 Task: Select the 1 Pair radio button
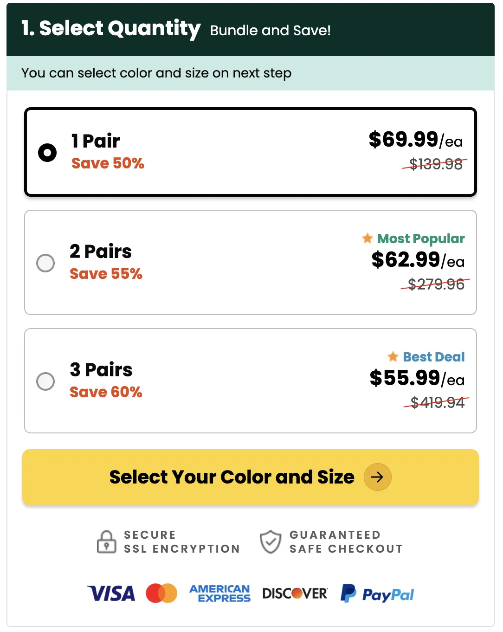[x=47, y=153]
